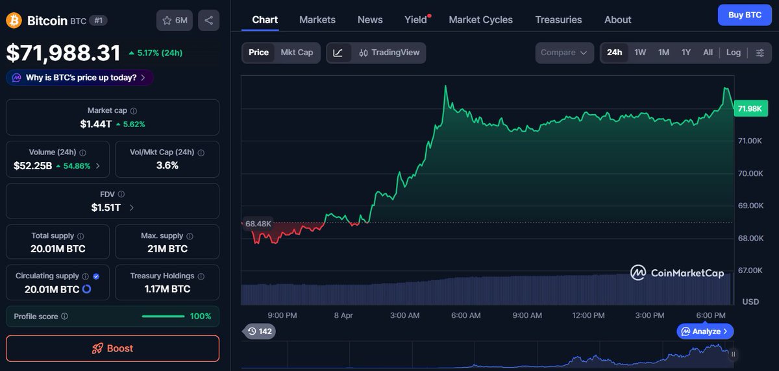Select the All time range
Screen dimensions: 779x371
708,53
